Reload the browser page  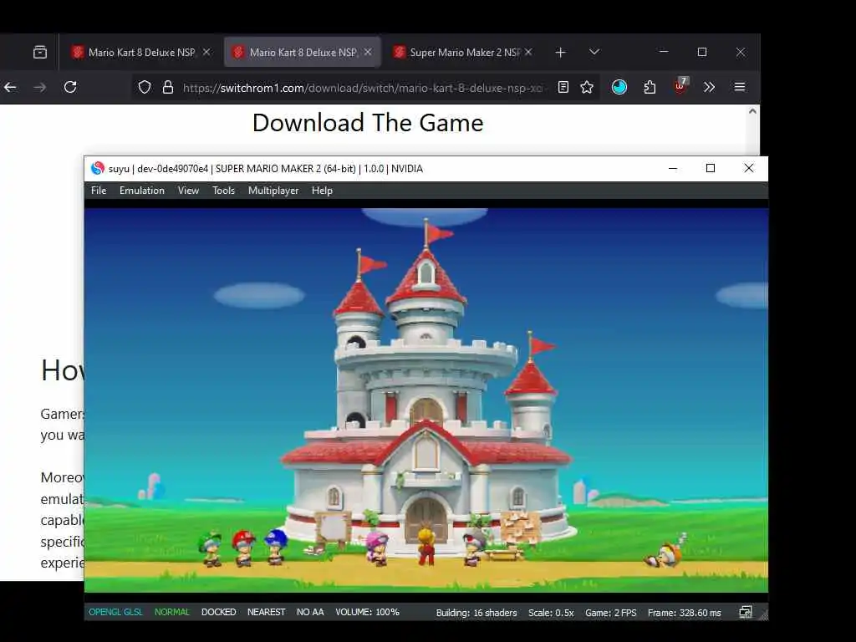70,87
